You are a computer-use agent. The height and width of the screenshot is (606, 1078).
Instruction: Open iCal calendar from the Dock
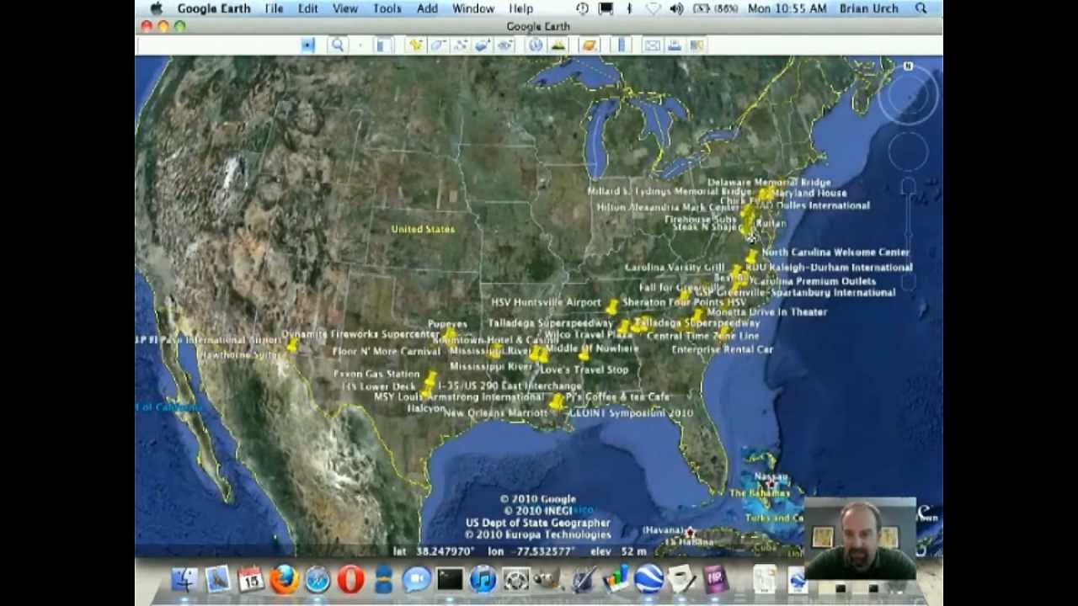[251, 579]
